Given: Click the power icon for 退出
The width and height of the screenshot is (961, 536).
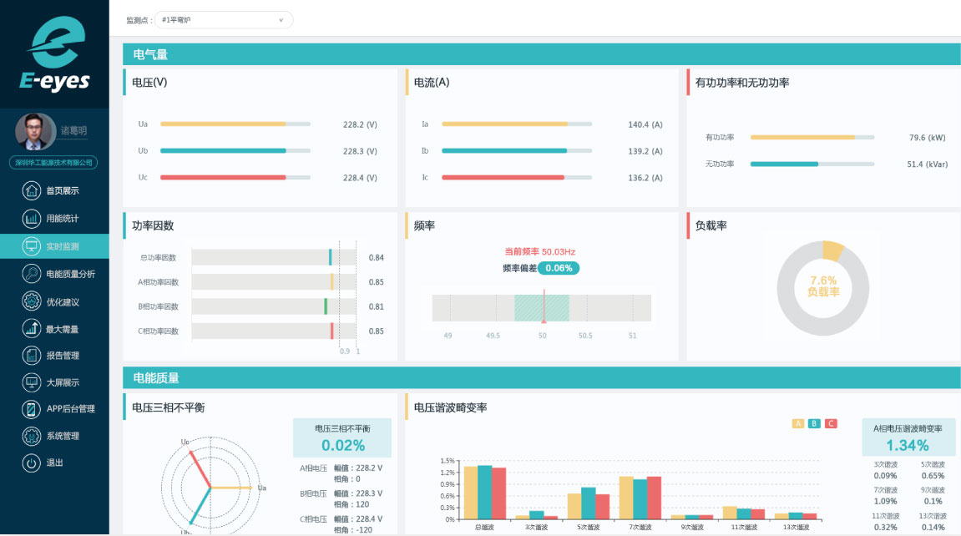Looking at the screenshot, I should (x=32, y=463).
